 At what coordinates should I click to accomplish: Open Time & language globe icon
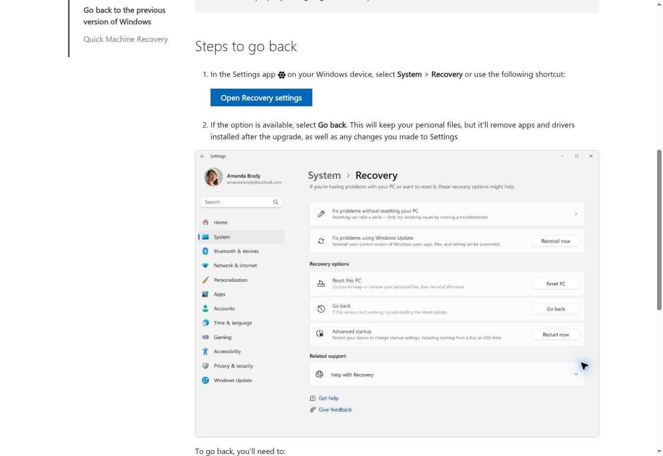pos(205,323)
